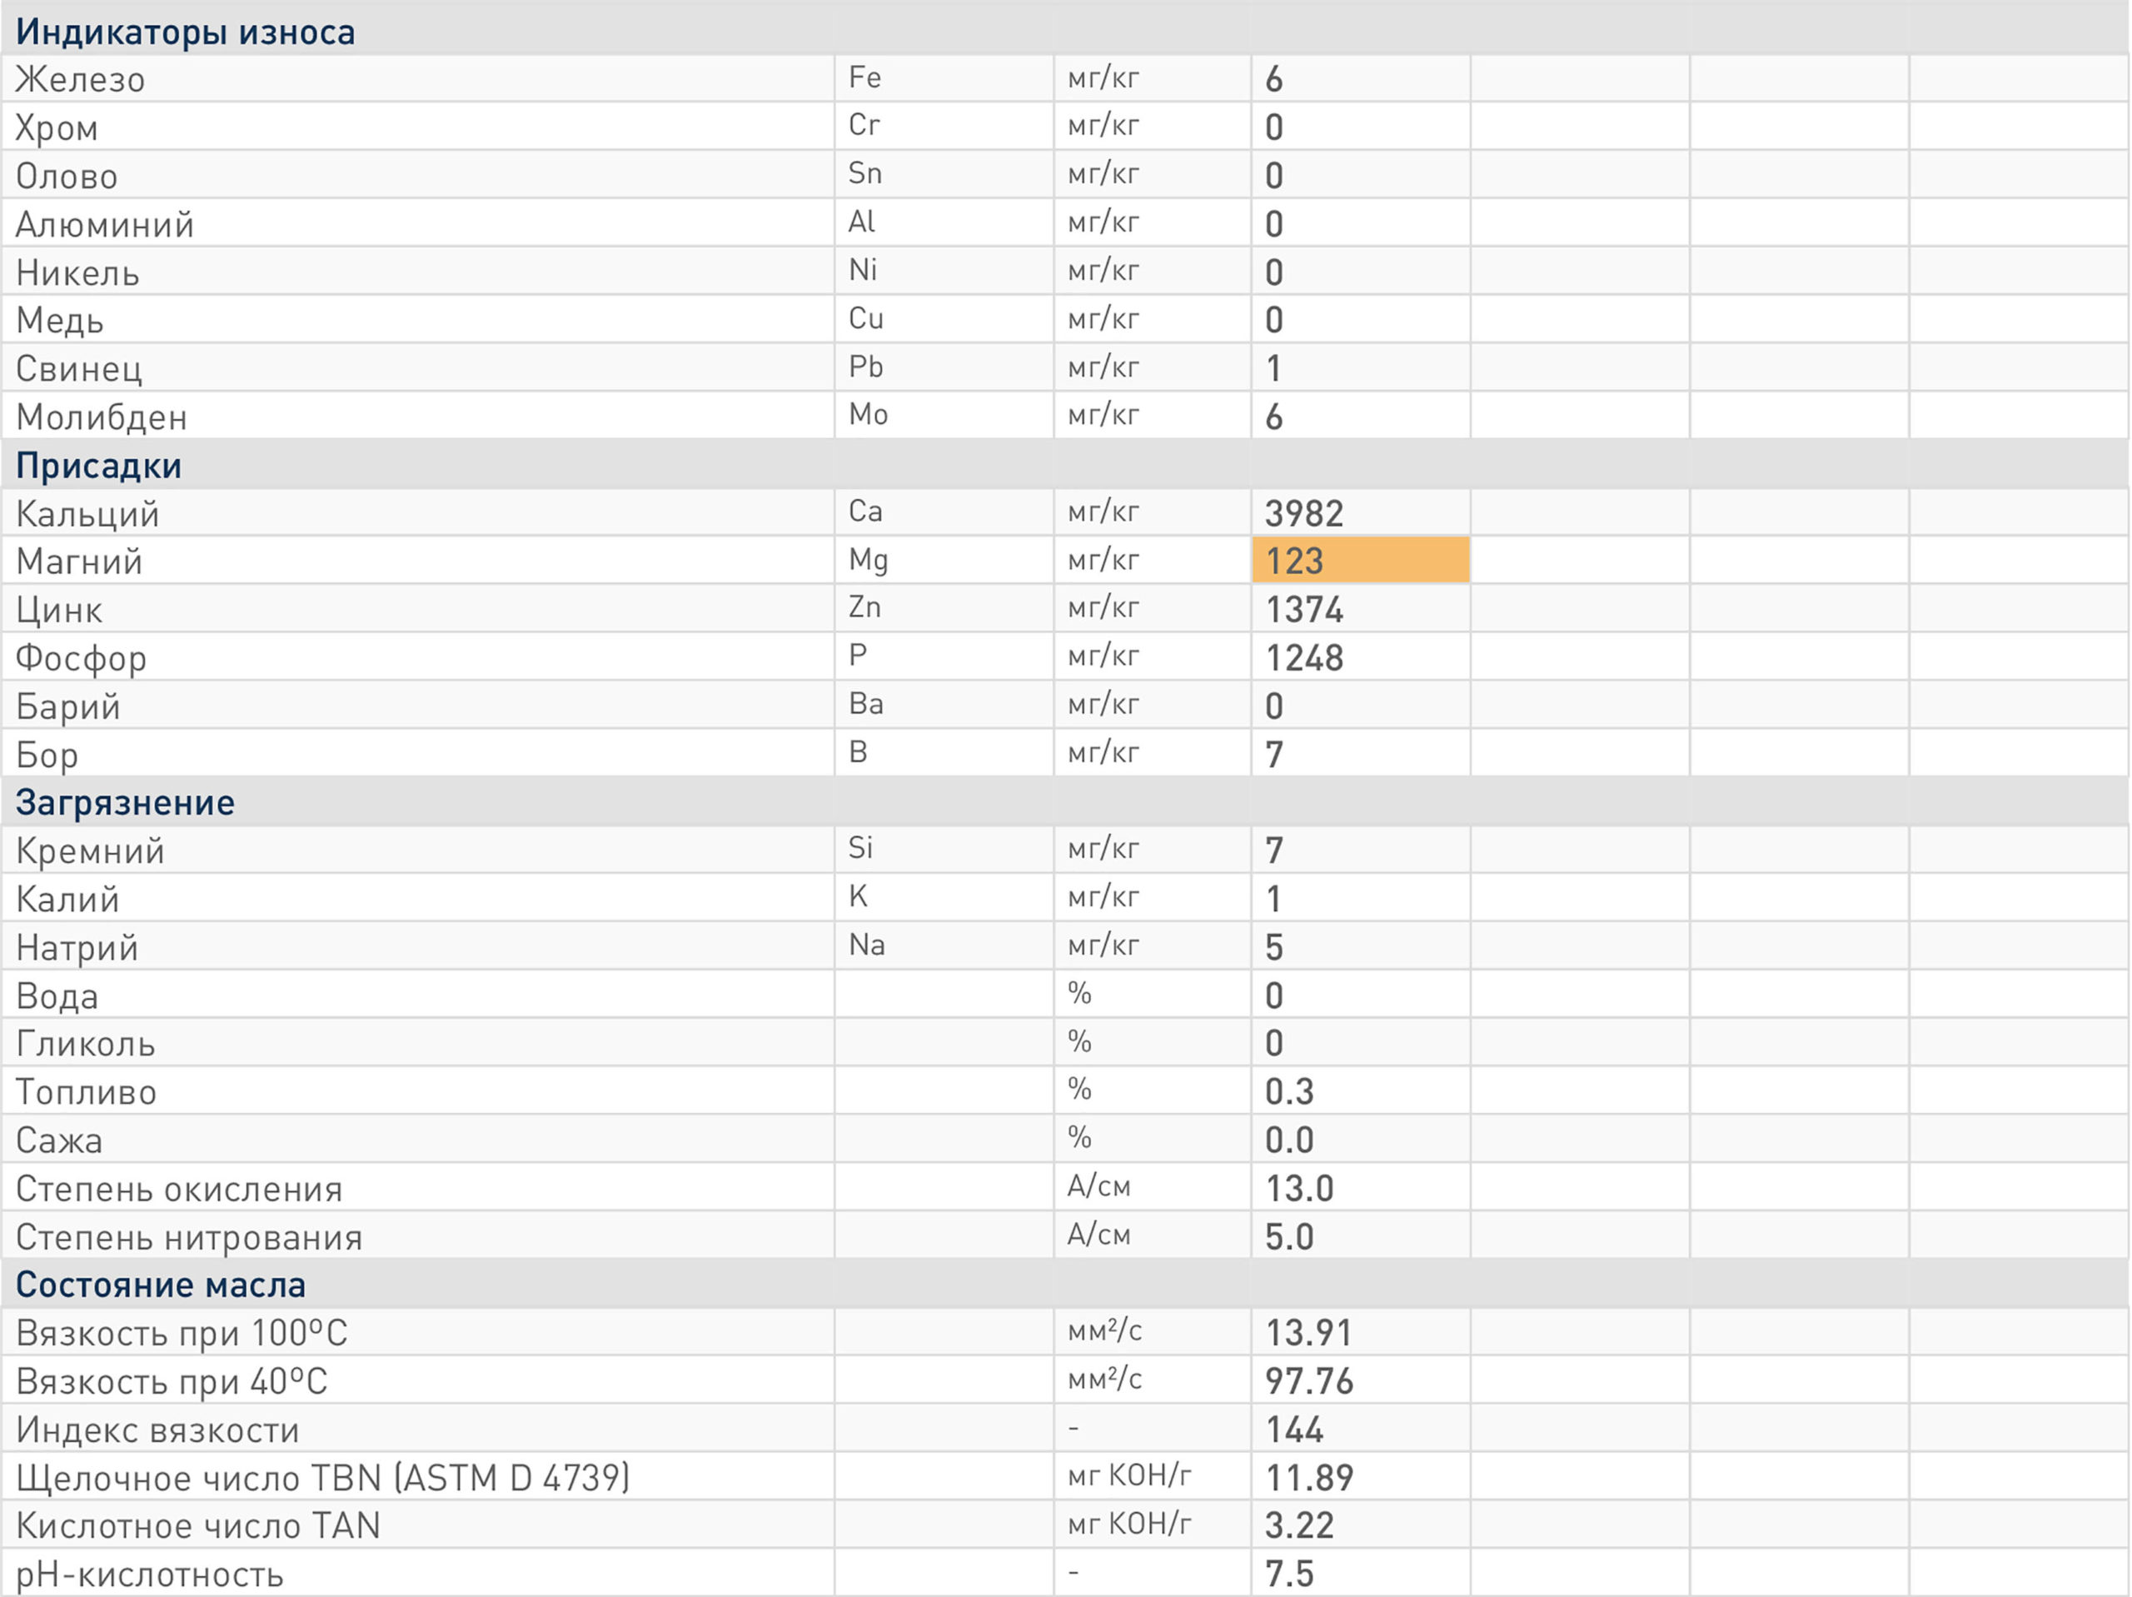Click the 'Загрязнение' section header
Image resolution: width=2132 pixels, height=1597 pixels.
[124, 802]
